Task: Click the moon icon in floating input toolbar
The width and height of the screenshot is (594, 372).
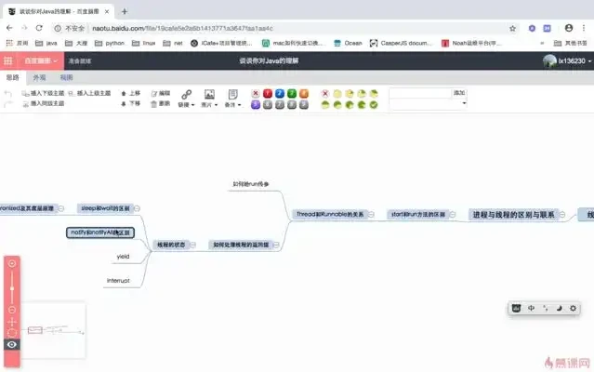Action: [x=559, y=308]
